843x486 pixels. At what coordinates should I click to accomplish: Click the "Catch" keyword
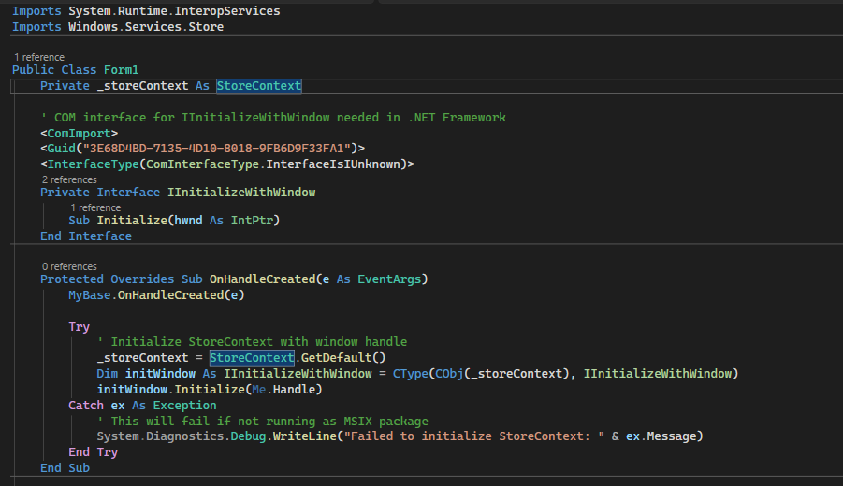click(86, 406)
